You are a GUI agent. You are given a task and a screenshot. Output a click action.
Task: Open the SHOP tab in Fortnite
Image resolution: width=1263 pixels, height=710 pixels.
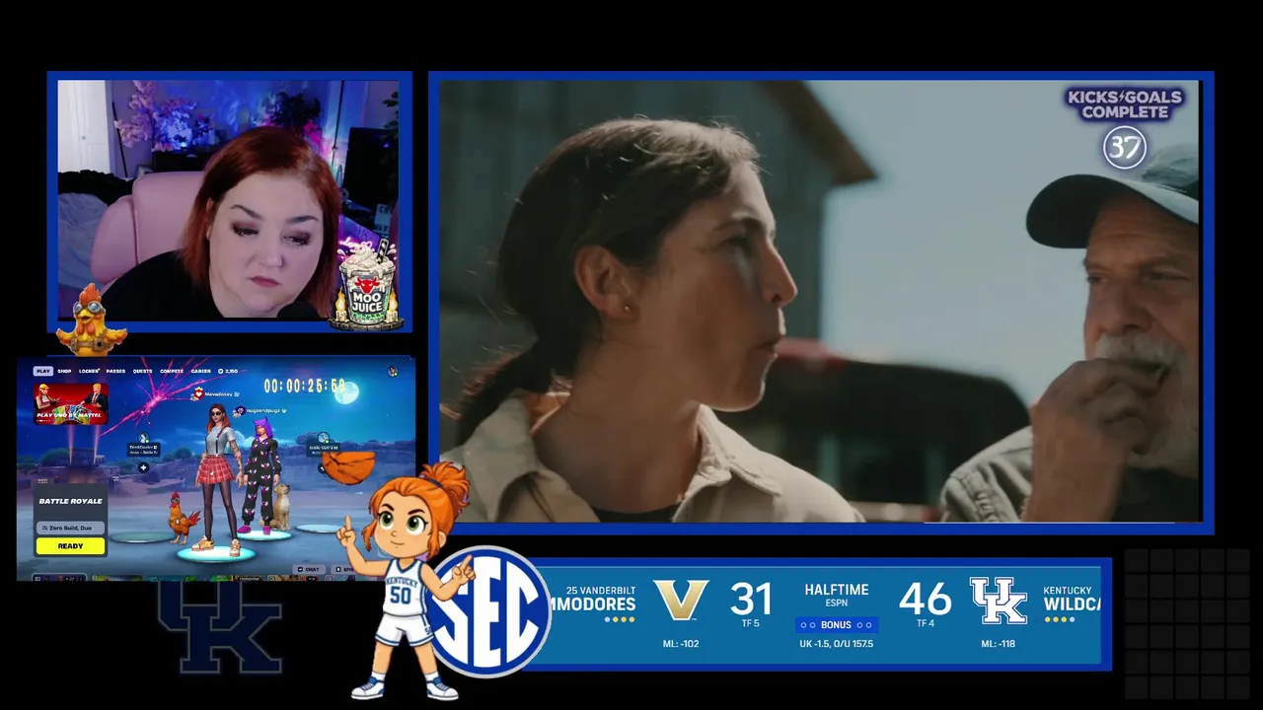64,371
